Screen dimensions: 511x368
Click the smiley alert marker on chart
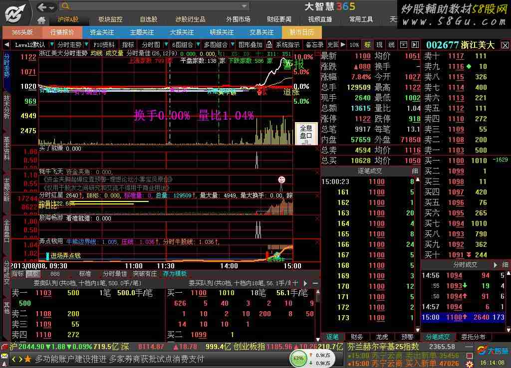[x=281, y=180]
